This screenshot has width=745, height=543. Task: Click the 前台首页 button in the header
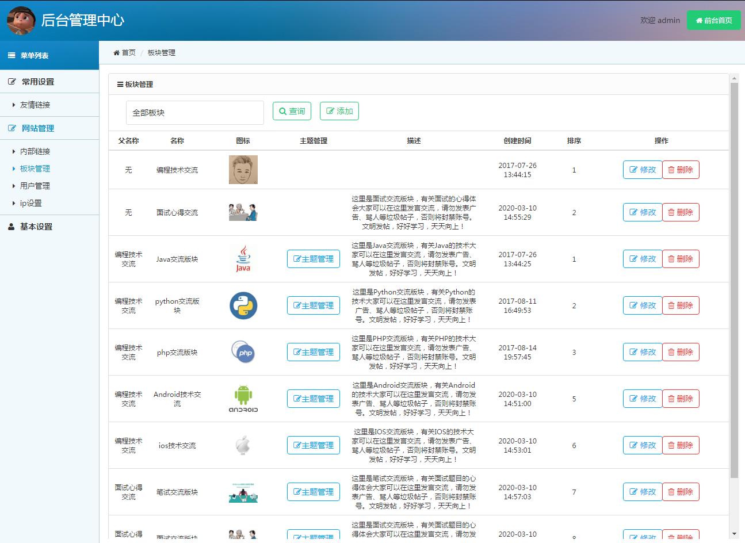713,20
